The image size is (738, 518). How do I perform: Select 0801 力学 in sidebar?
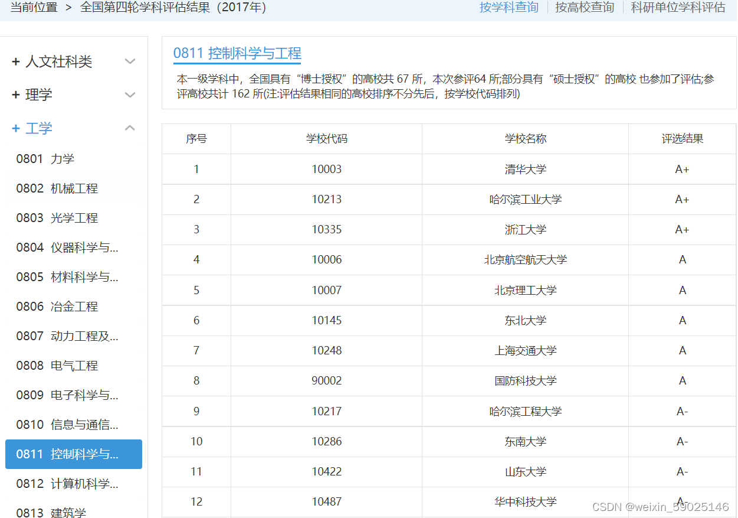(45, 159)
